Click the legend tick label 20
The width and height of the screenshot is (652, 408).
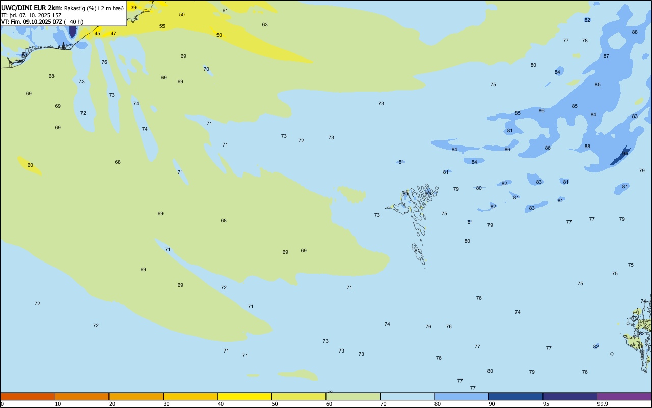pyautogui.click(x=112, y=404)
